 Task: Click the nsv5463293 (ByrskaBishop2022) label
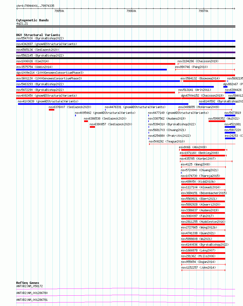tap(40, 84)
